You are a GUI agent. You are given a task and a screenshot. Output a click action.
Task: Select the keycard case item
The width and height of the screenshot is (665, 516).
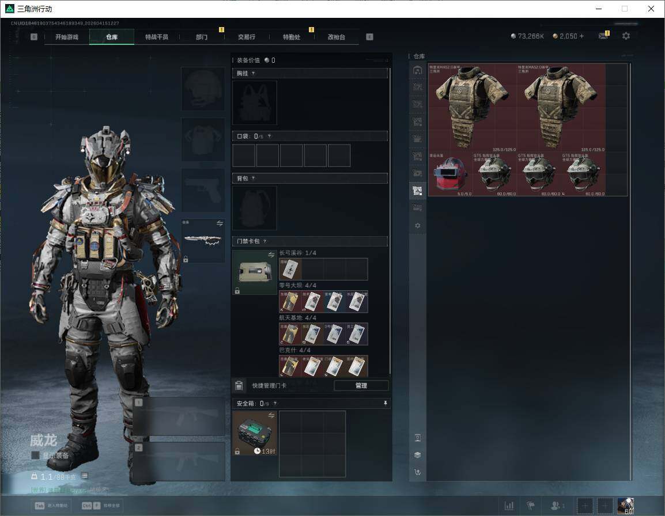tap(255, 272)
